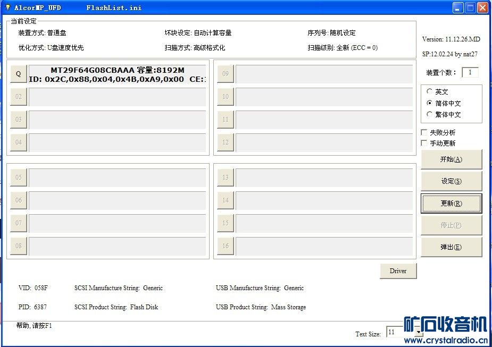The height and width of the screenshot is (347, 492).
Task: Click the Q port button for the detected flash
Action: [19, 74]
